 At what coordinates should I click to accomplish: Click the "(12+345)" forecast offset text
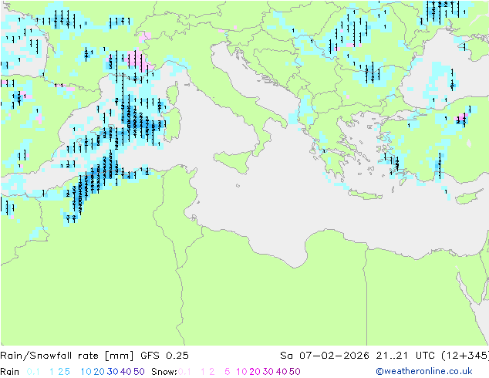pyautogui.click(x=465, y=356)
